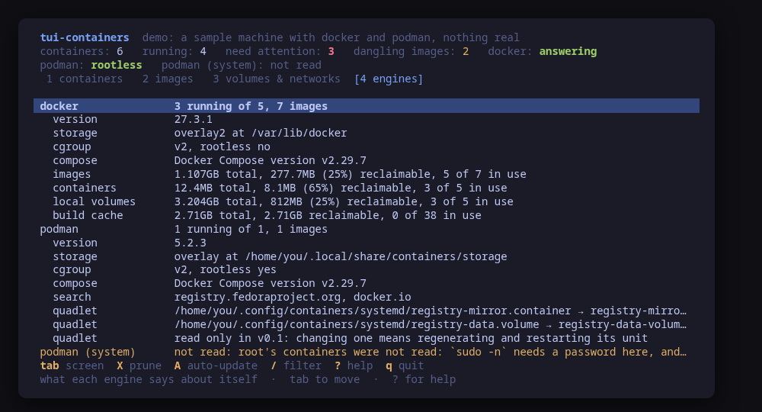The image size is (762, 412).
Task: Click the active '[4 engines]' tab
Action: (389, 79)
